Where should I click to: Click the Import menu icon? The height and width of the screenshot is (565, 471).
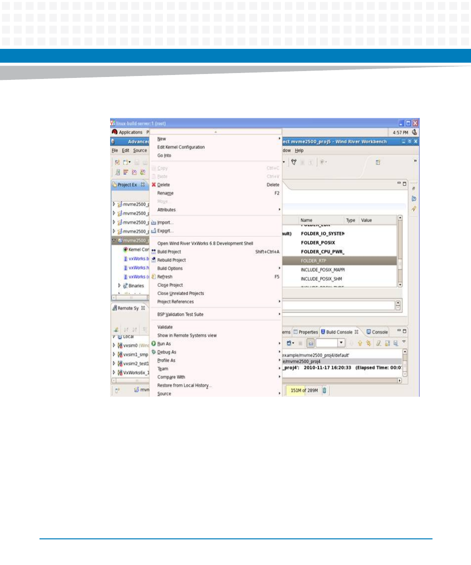154,223
